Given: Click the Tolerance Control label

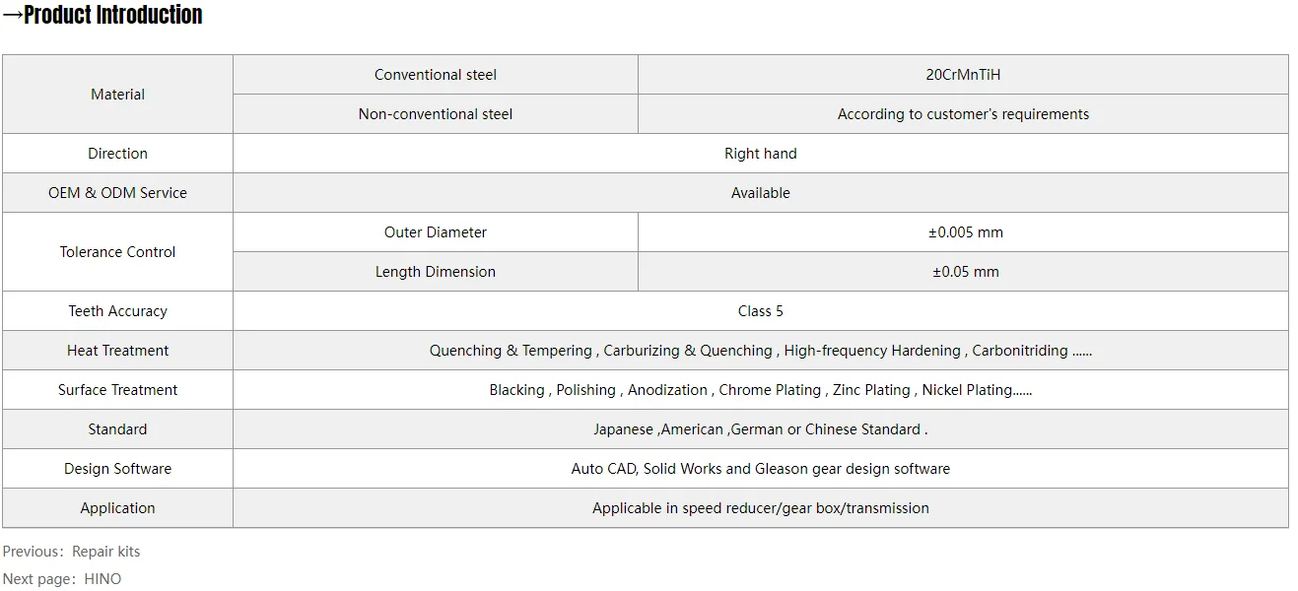Looking at the screenshot, I should click(117, 252).
